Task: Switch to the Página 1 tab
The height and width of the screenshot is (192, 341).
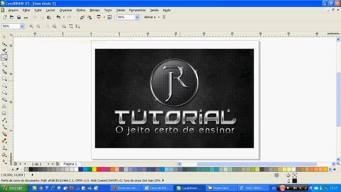Action: pyautogui.click(x=70, y=164)
